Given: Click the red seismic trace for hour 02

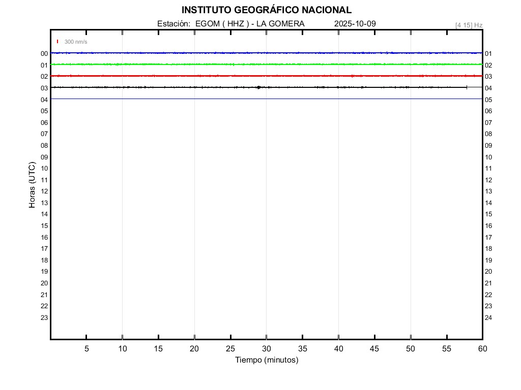Looking at the screenshot, I should (x=204, y=76).
